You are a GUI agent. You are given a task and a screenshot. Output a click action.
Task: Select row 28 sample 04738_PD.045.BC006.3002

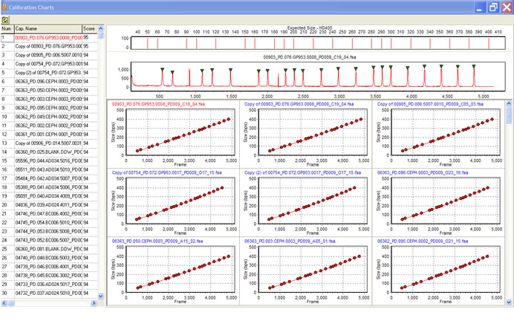tap(49, 276)
